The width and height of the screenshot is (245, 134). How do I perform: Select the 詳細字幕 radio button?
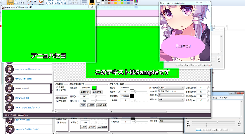pyautogui.click(x=58, y=90)
